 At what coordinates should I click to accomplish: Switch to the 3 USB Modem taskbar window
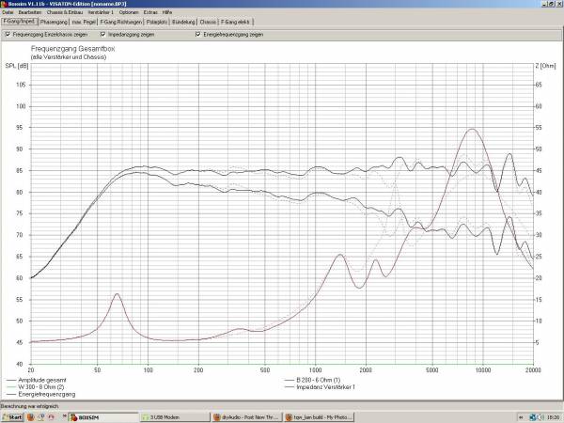175,417
